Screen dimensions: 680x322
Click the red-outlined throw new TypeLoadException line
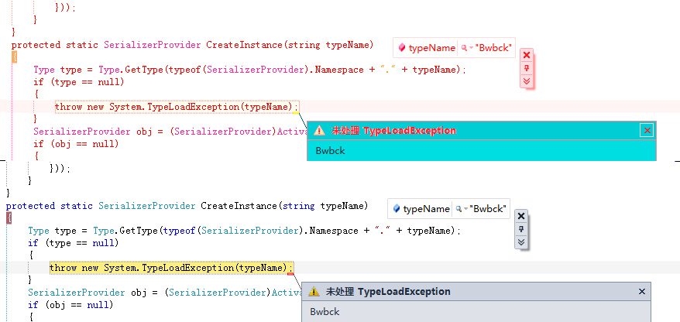click(x=177, y=107)
